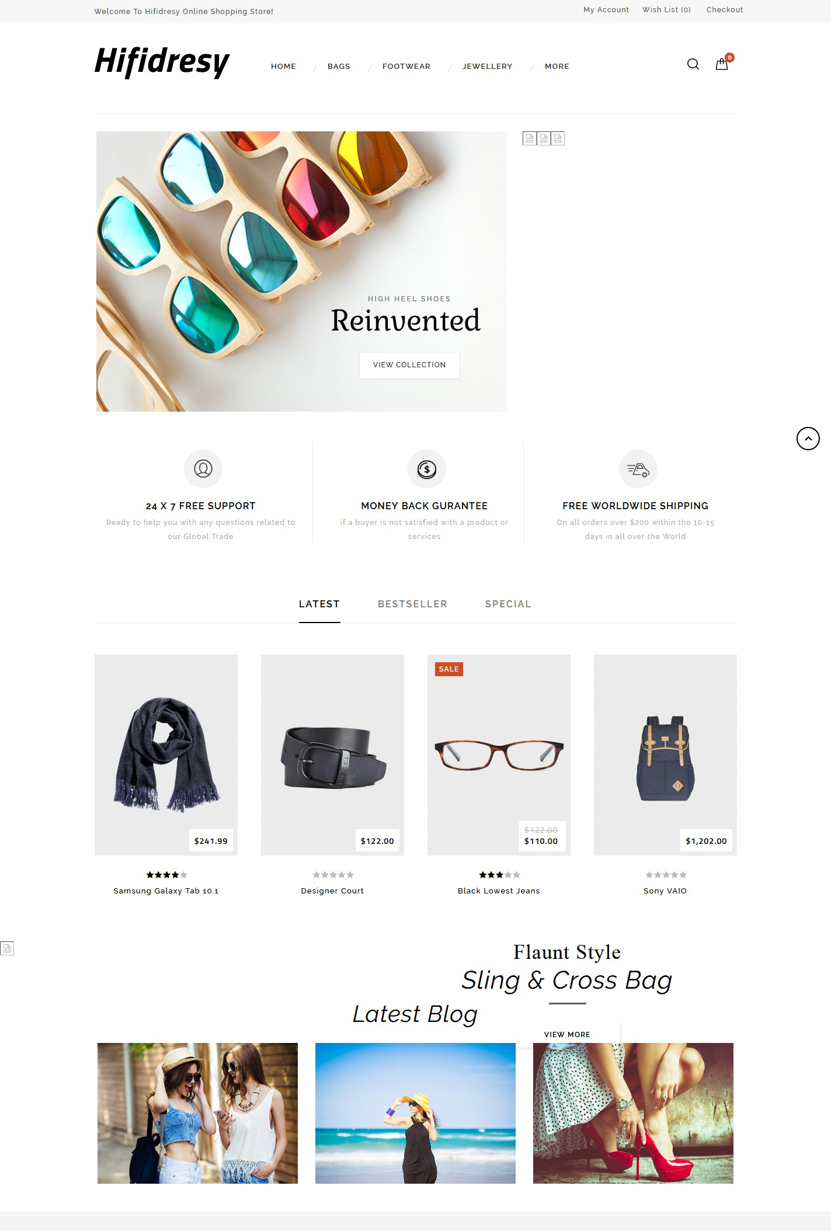Select the first banner thumbnail placeholder
The height and width of the screenshot is (1231, 831).
click(530, 138)
